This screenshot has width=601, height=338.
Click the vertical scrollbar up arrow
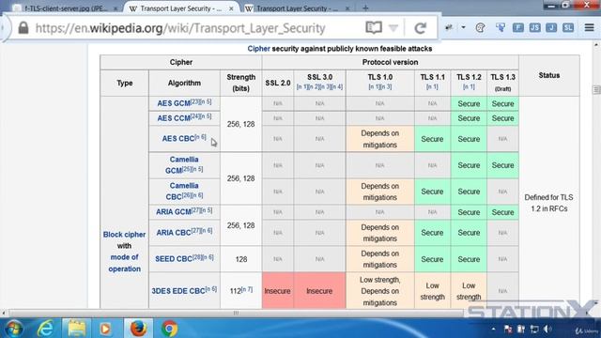pyautogui.click(x=596, y=45)
